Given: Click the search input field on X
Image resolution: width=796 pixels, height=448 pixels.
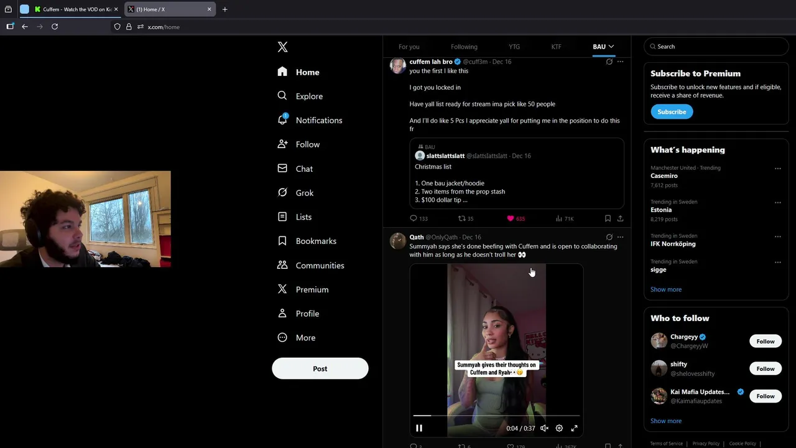Looking at the screenshot, I should click(716, 47).
